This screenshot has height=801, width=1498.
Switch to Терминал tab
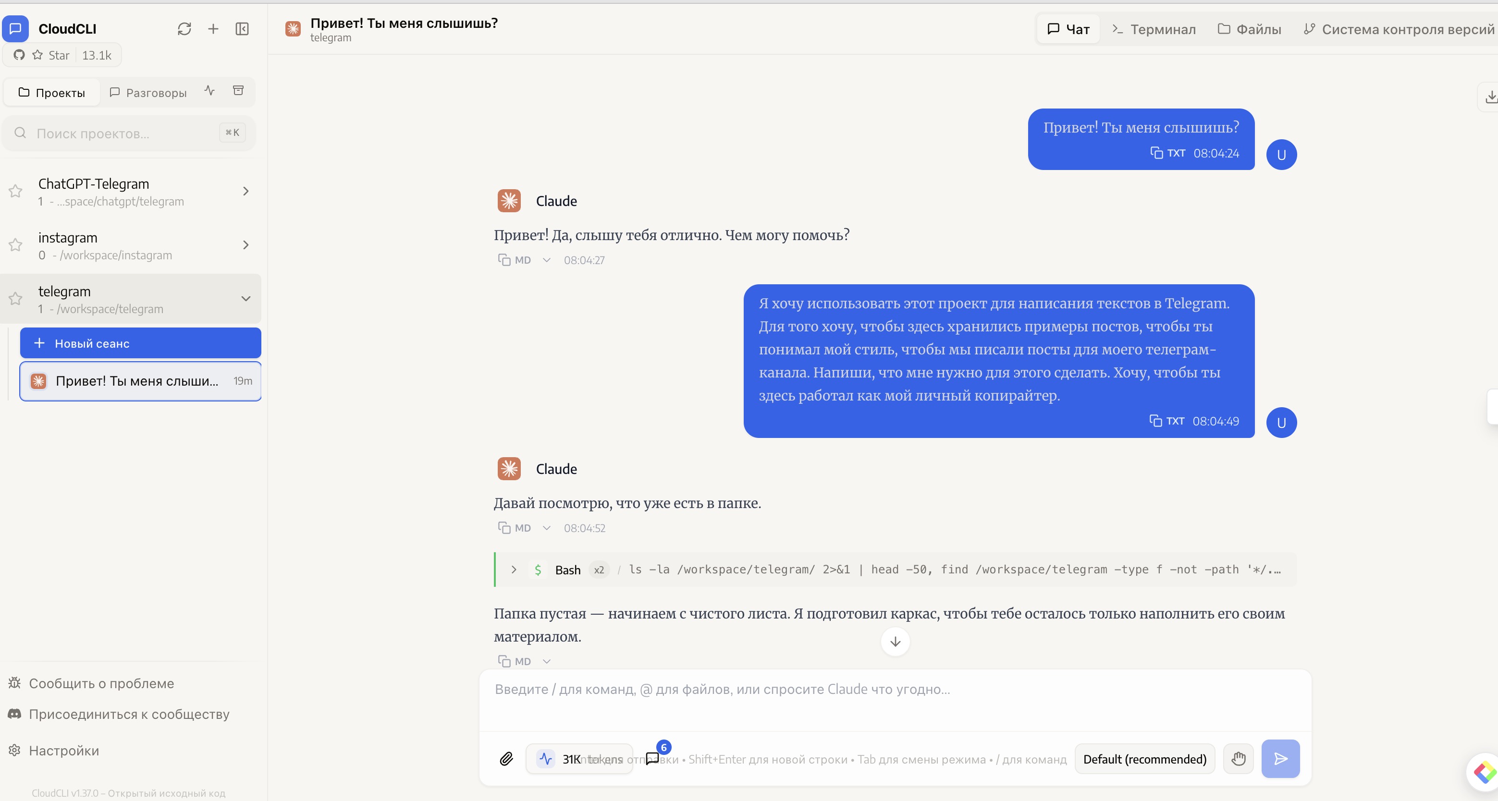tap(1154, 29)
